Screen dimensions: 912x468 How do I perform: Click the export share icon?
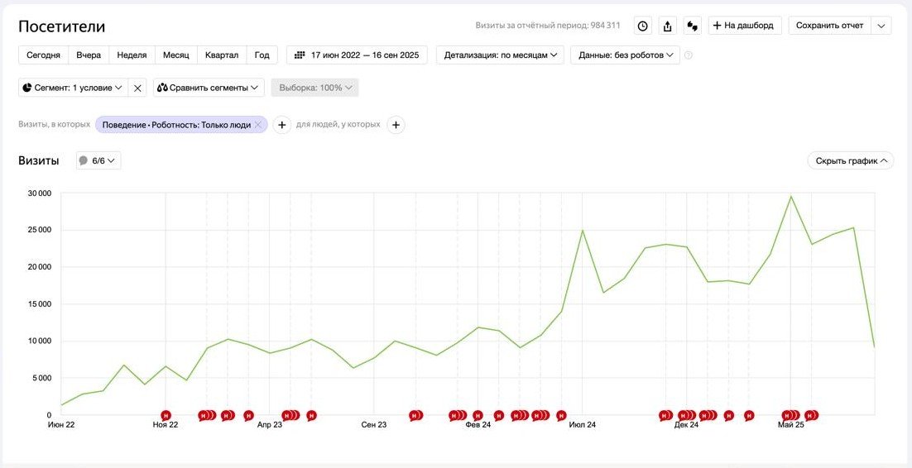tap(668, 26)
